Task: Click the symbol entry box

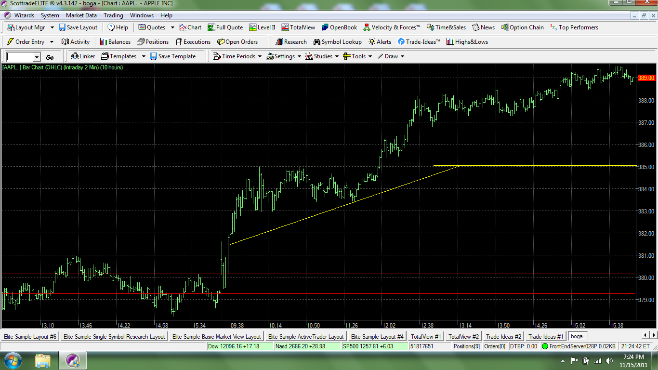Action: tap(20, 57)
